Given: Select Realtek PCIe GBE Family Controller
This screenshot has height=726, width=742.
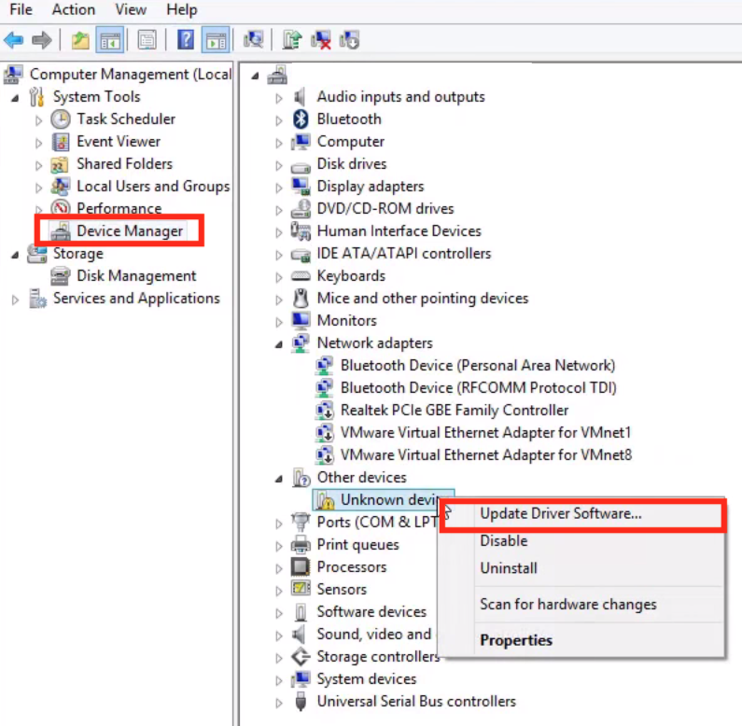Looking at the screenshot, I should (x=455, y=411).
